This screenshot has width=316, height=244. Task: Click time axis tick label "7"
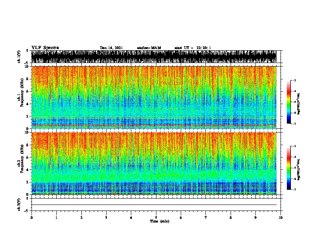[206, 218]
